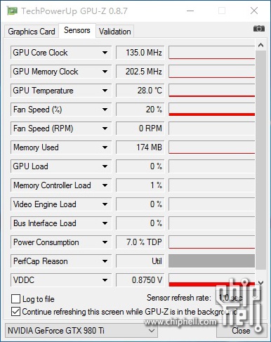Uncheck Continue refreshing in background option
This screenshot has width=271, height=342.
pyautogui.click(x=15, y=312)
